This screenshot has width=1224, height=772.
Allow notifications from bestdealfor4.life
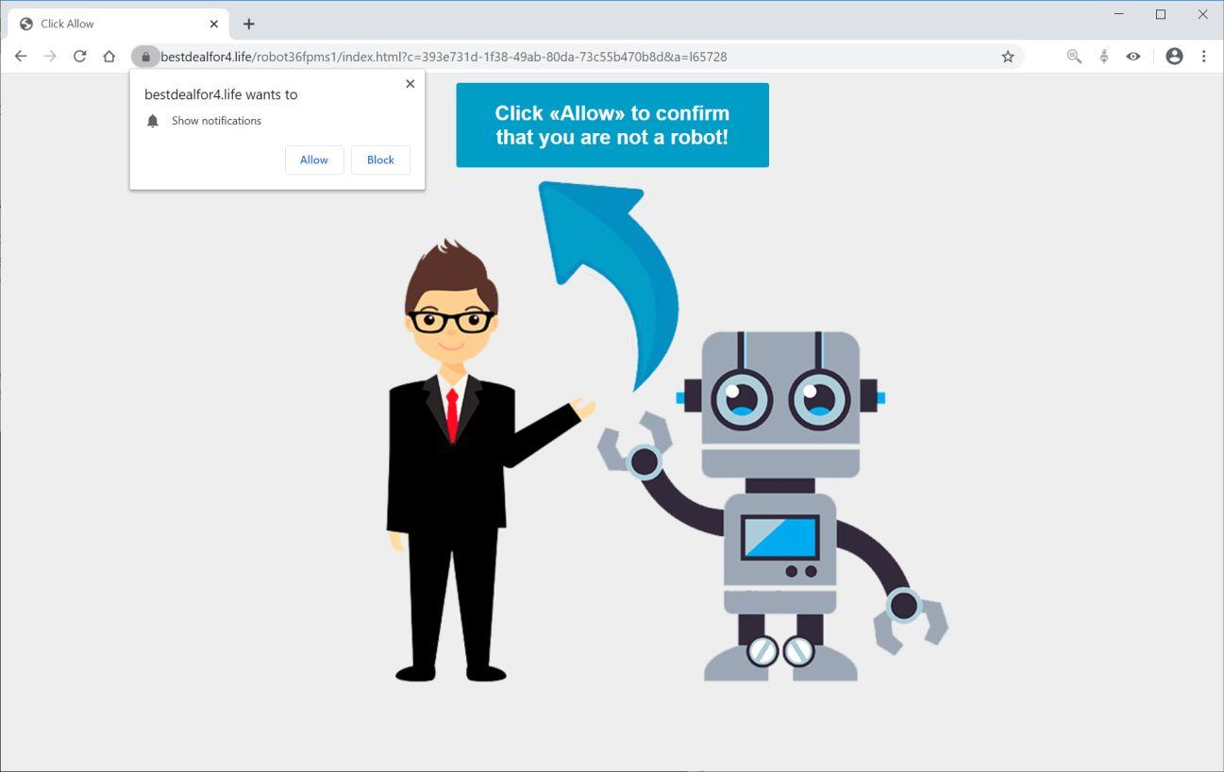click(x=314, y=160)
